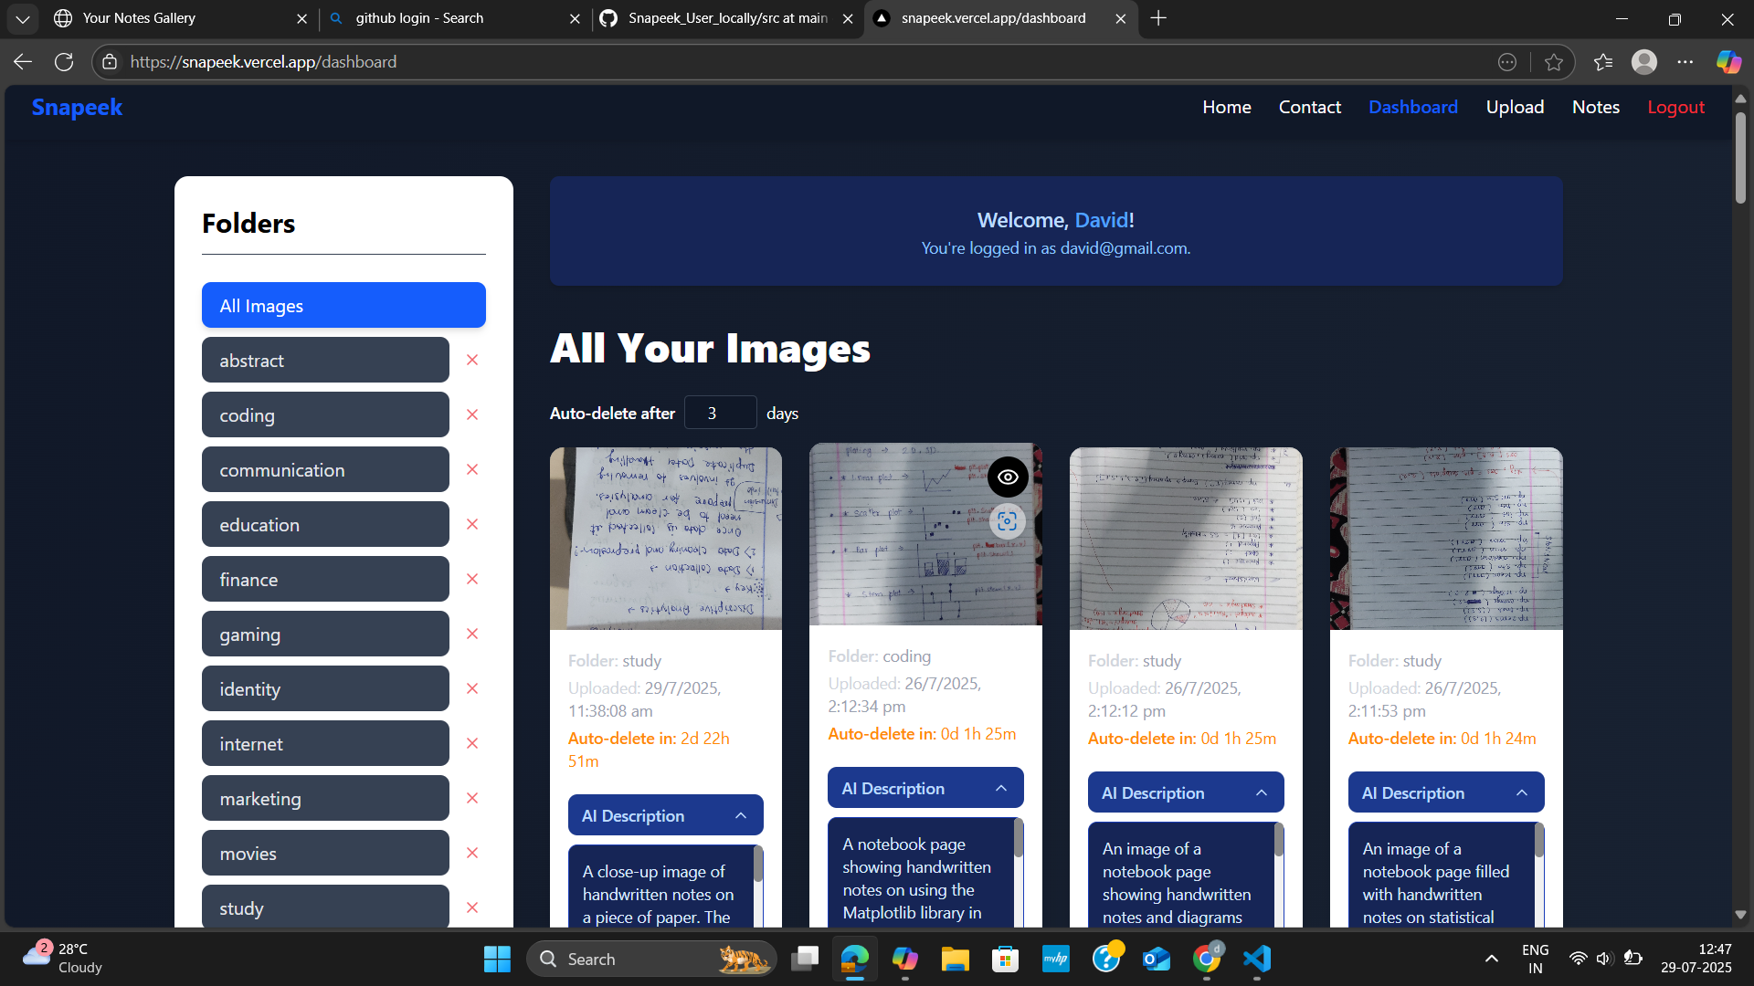Click the page refresh icon

64,61
